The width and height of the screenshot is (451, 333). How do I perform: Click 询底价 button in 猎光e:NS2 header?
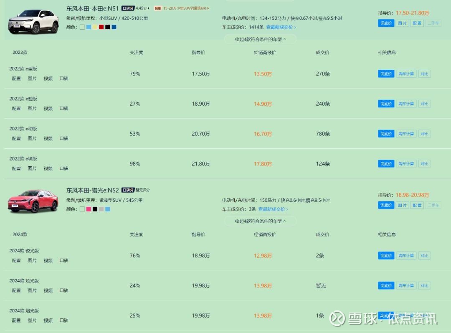(386, 205)
